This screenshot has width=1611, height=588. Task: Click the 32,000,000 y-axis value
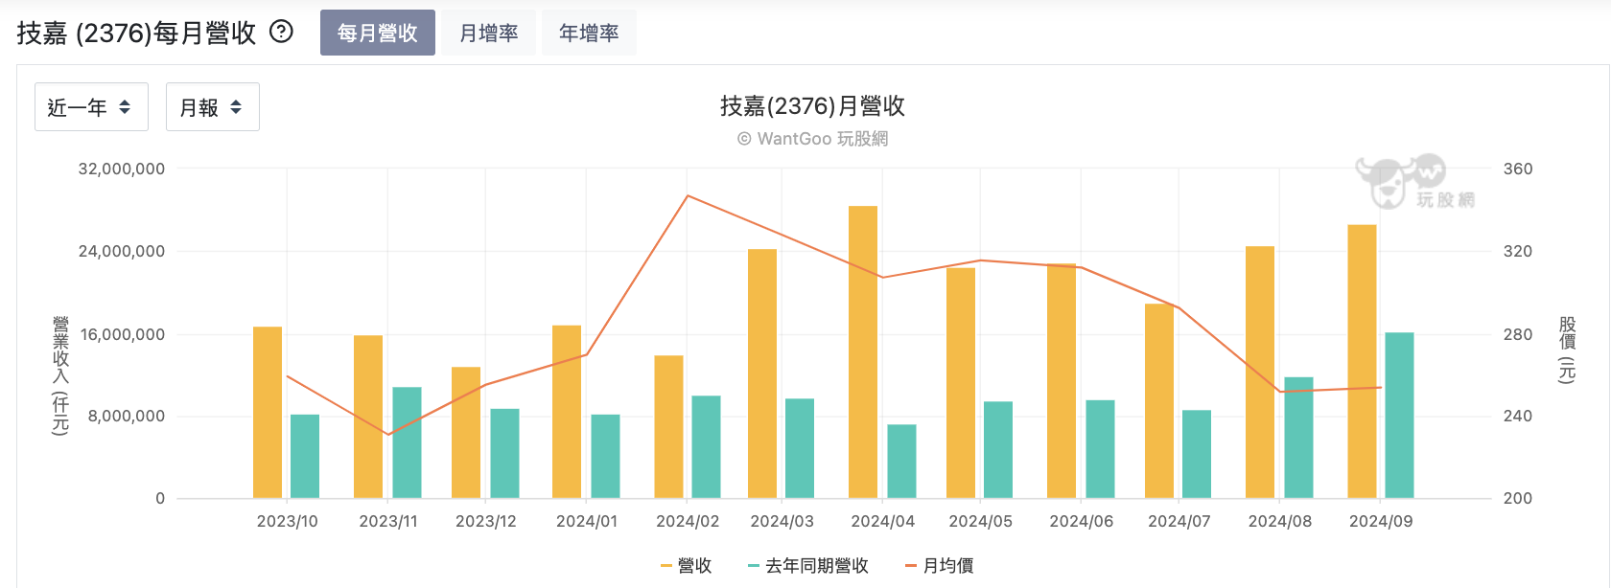coord(122,169)
